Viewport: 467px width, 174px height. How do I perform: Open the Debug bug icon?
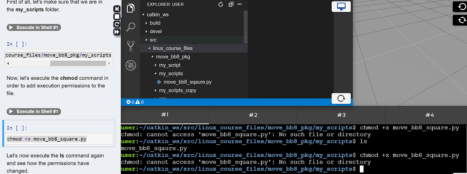(131, 65)
